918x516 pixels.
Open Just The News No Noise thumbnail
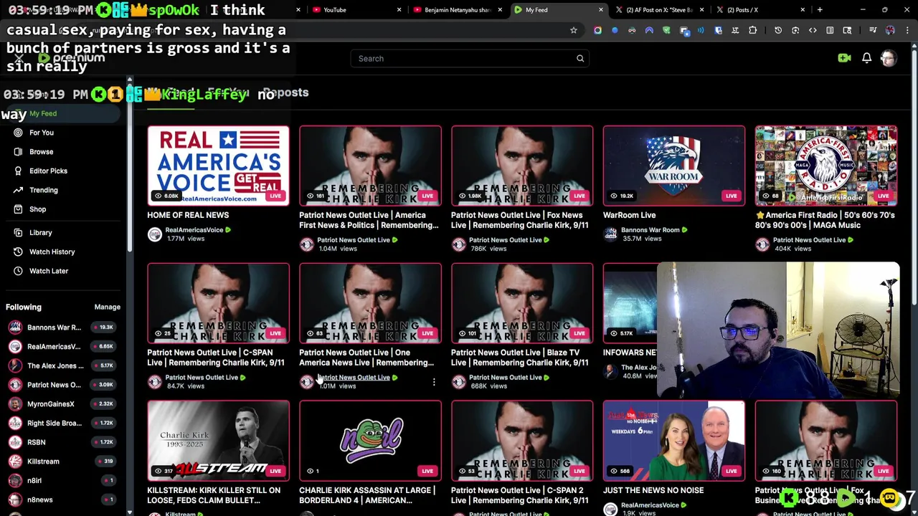(x=673, y=441)
